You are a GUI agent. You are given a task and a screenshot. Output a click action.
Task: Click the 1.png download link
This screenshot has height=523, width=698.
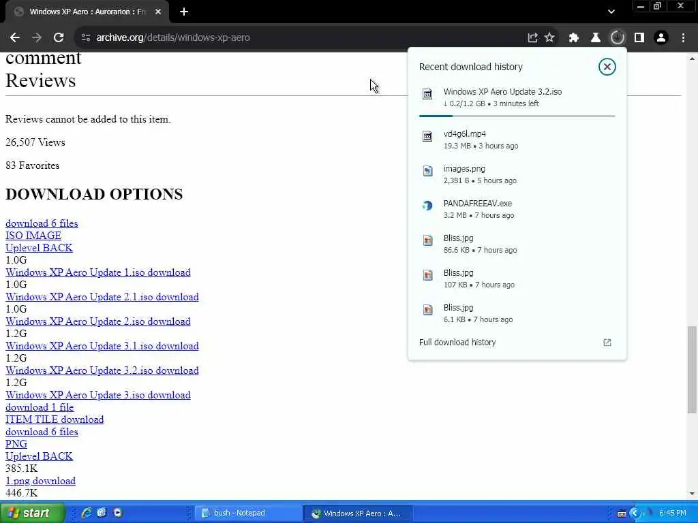click(x=40, y=481)
